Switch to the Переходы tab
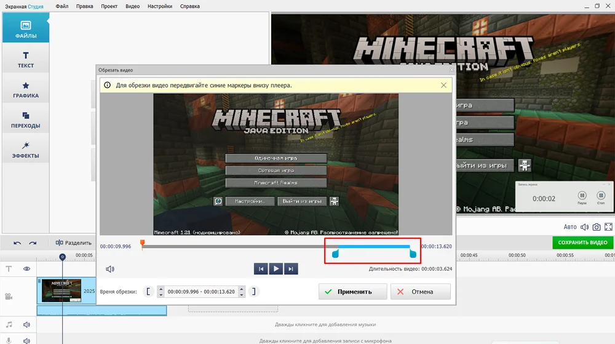Viewport: 615px width, 344px height. 25,120
